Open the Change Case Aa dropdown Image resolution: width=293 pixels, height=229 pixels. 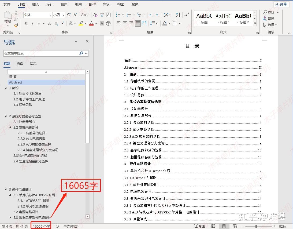pos(85,14)
